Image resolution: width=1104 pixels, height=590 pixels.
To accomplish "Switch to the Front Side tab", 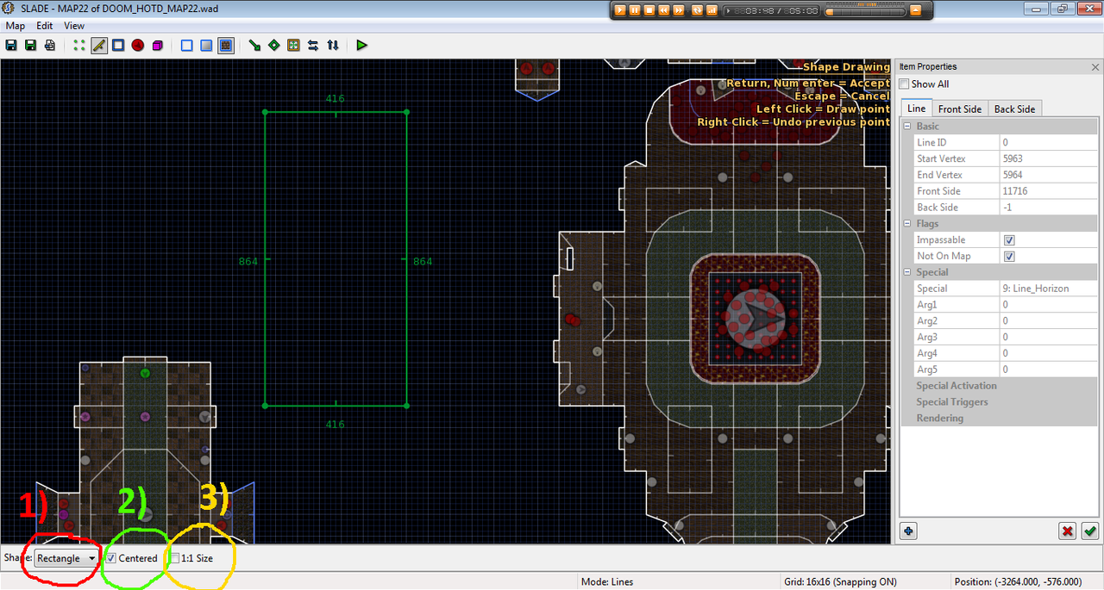I will coord(960,109).
